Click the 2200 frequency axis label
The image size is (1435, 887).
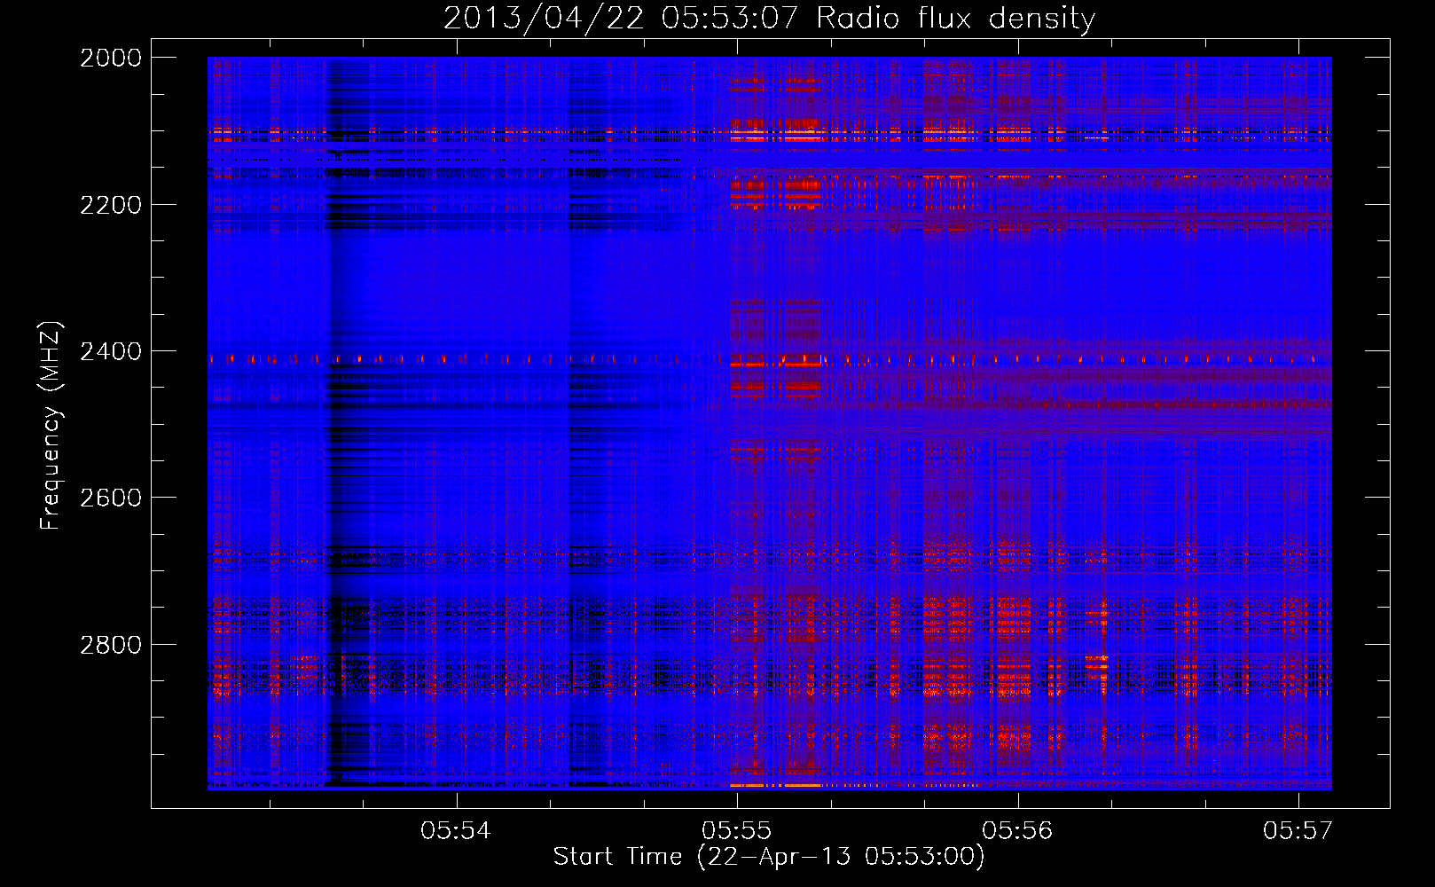[111, 205]
